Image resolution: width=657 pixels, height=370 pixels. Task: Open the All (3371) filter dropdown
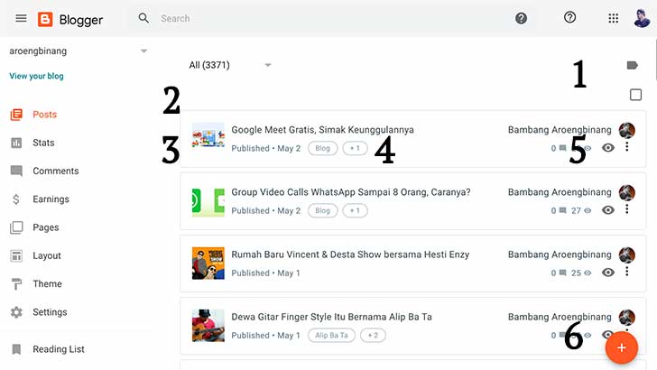230,65
